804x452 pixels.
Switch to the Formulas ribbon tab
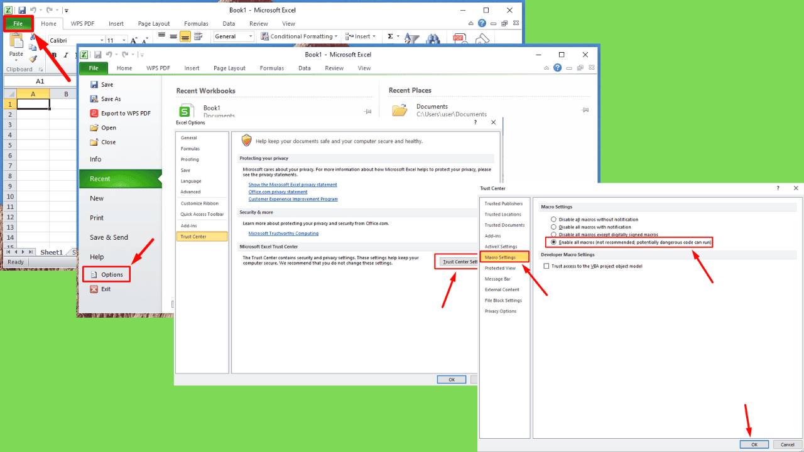click(196, 23)
